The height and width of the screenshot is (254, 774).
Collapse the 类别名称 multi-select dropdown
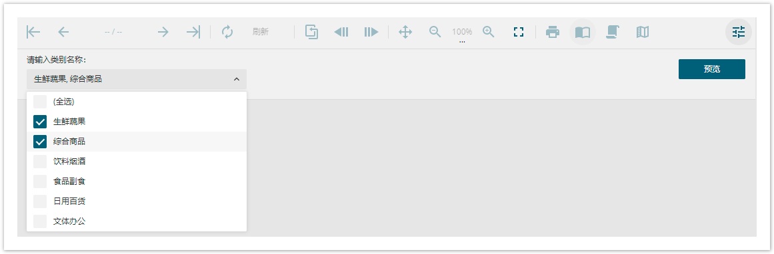click(137, 78)
